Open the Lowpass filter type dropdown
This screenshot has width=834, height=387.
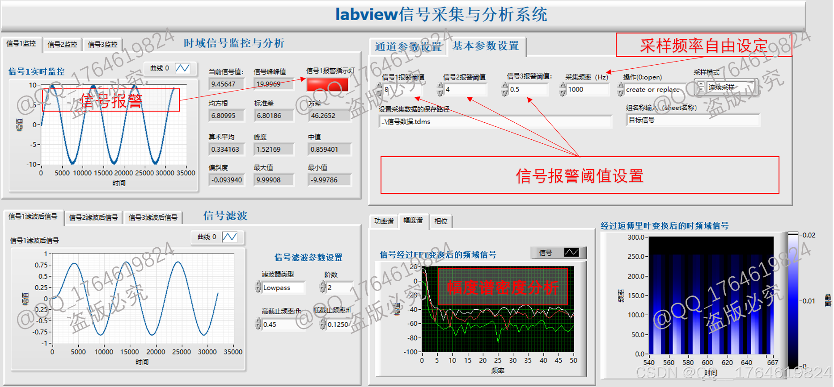[284, 287]
